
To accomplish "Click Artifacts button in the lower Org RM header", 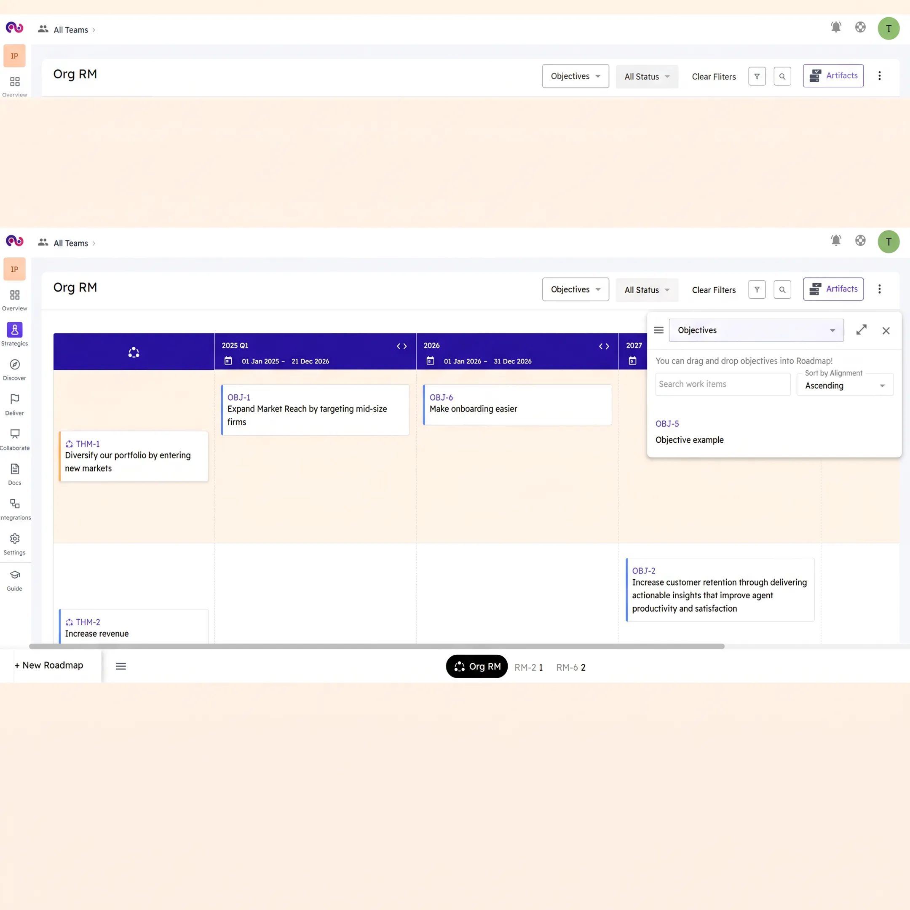I will [x=833, y=289].
